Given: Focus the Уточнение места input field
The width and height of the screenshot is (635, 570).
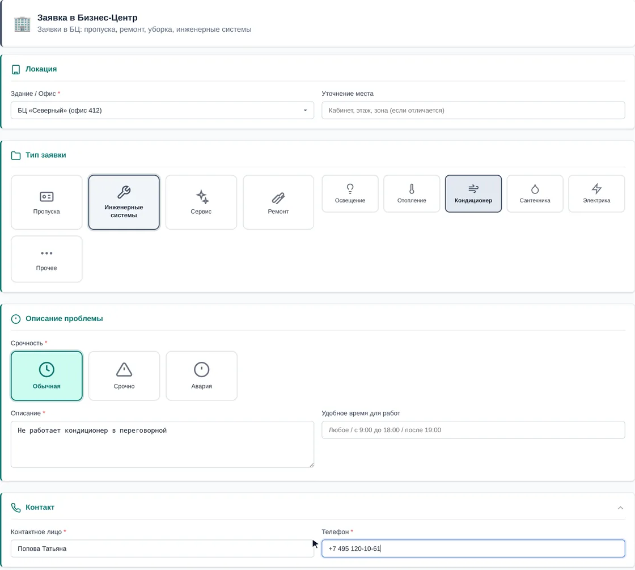Looking at the screenshot, I should tap(473, 110).
